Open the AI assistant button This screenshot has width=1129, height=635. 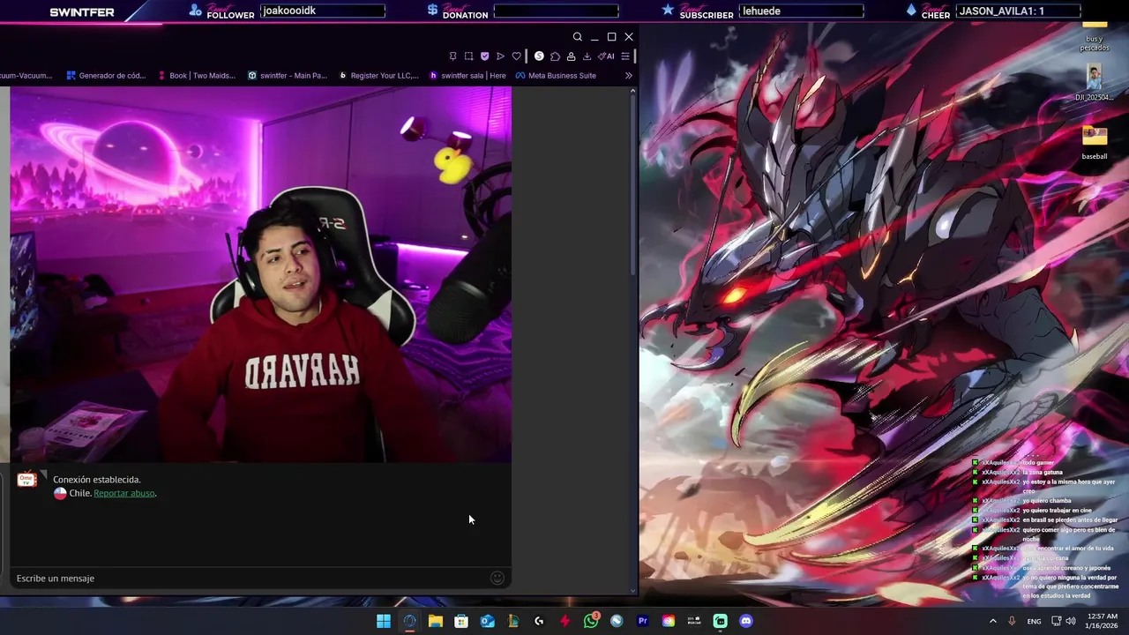click(606, 56)
